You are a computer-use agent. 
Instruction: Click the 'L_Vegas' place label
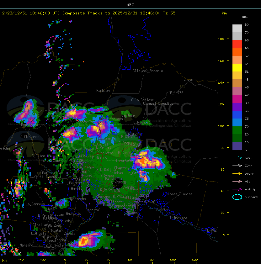coord(36,176)
